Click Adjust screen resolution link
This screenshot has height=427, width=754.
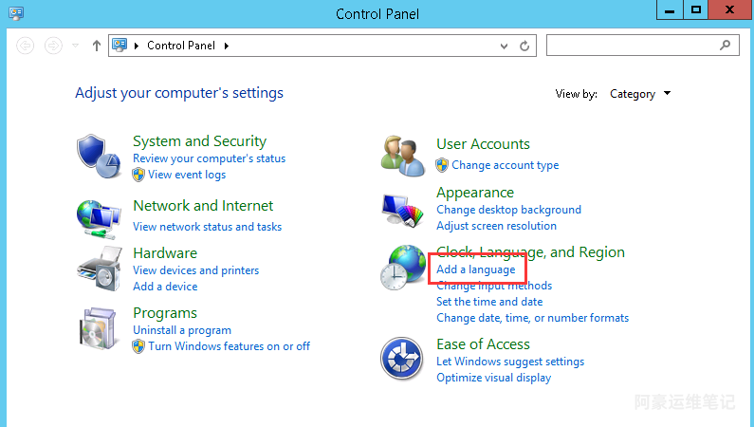click(496, 226)
